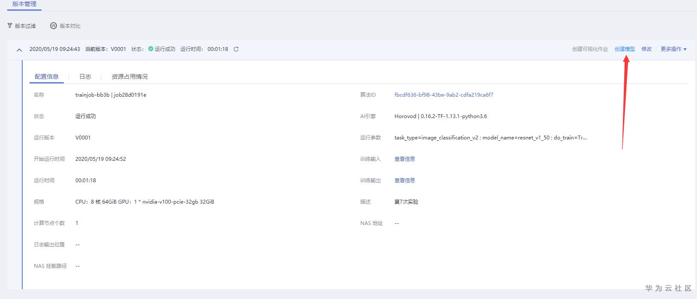Click the 创建模型 link
The width and height of the screenshot is (697, 299).
(625, 49)
